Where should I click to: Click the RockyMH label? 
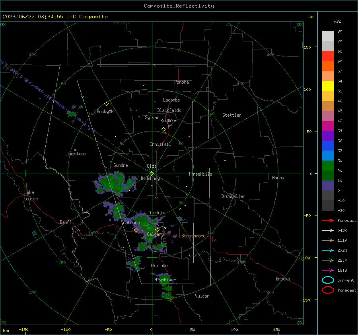coord(105,112)
